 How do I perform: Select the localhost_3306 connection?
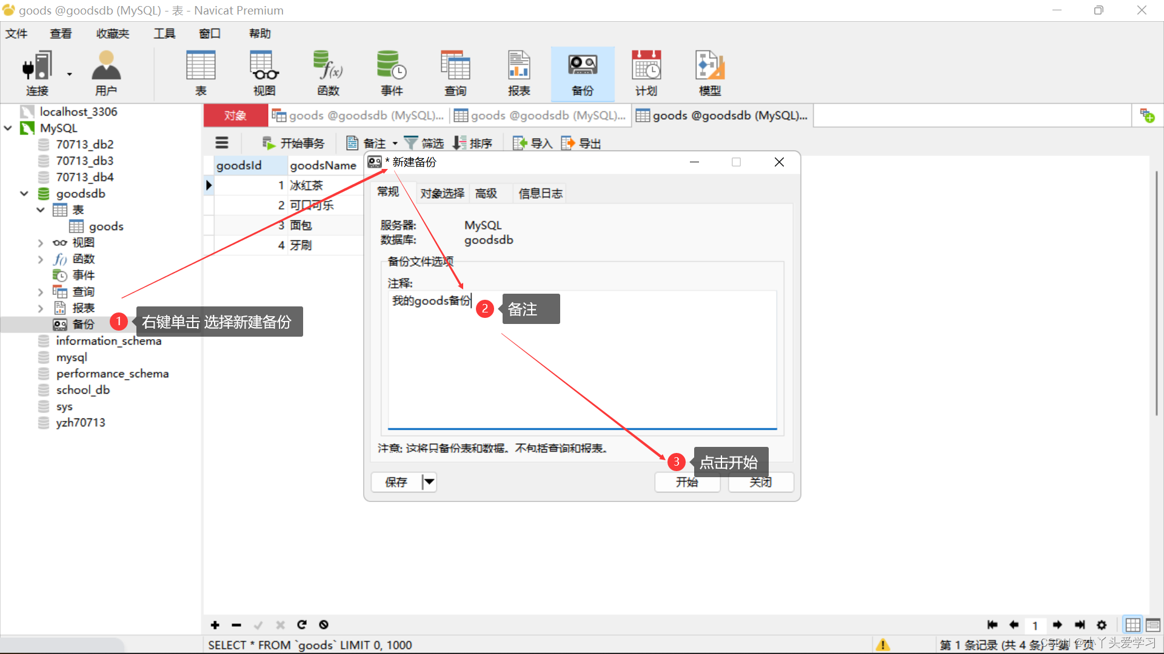tap(78, 111)
